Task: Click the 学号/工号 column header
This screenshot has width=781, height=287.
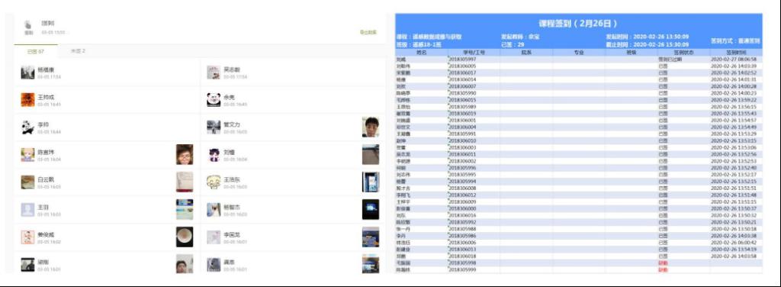Action: click(x=474, y=52)
